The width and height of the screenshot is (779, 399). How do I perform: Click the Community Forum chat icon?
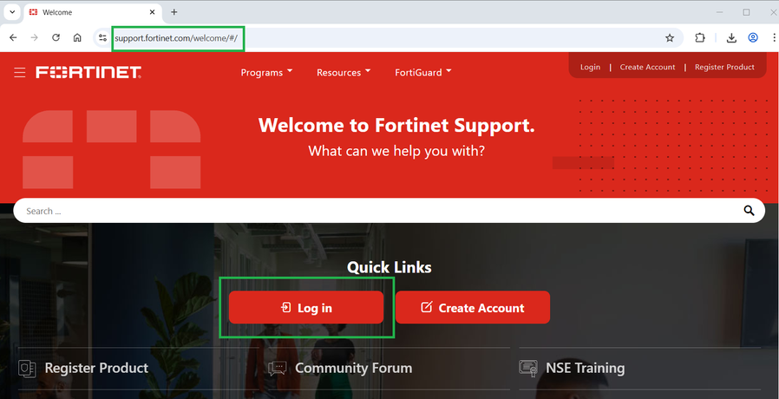pos(278,368)
